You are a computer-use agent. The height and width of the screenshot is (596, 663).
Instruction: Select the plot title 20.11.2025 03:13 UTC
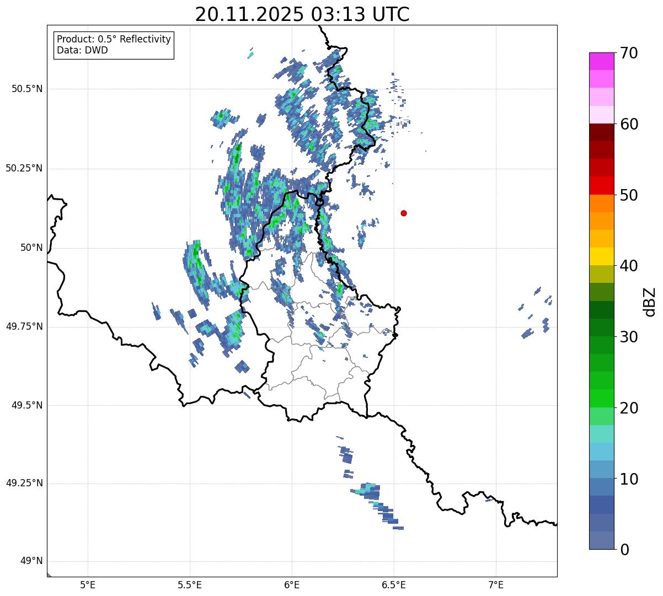302,14
